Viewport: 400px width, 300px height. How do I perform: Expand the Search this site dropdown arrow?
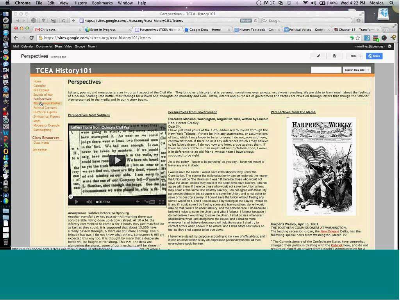[368, 70]
